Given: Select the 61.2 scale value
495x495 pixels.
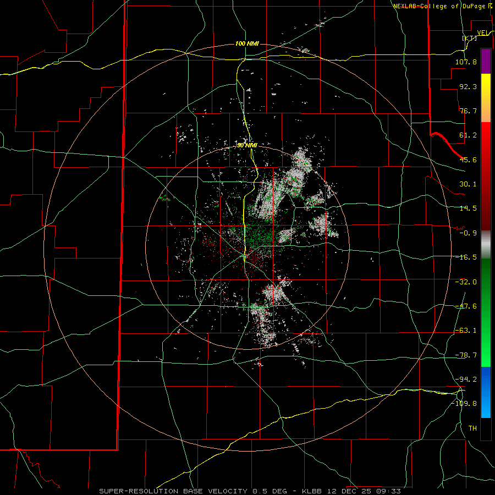Looking at the screenshot, I should (468, 135).
